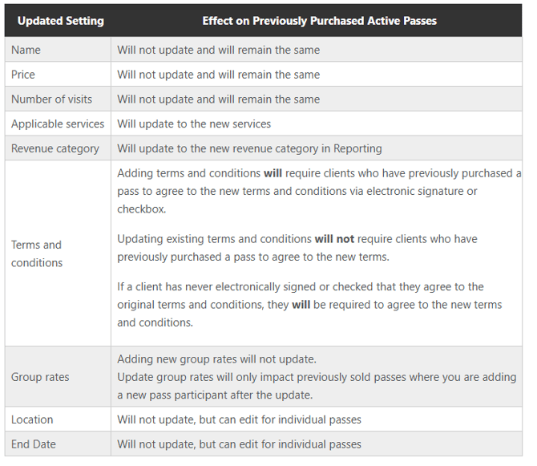Click the effect text in the Price row
Viewport: 537px width, 466px height.
[218, 75]
